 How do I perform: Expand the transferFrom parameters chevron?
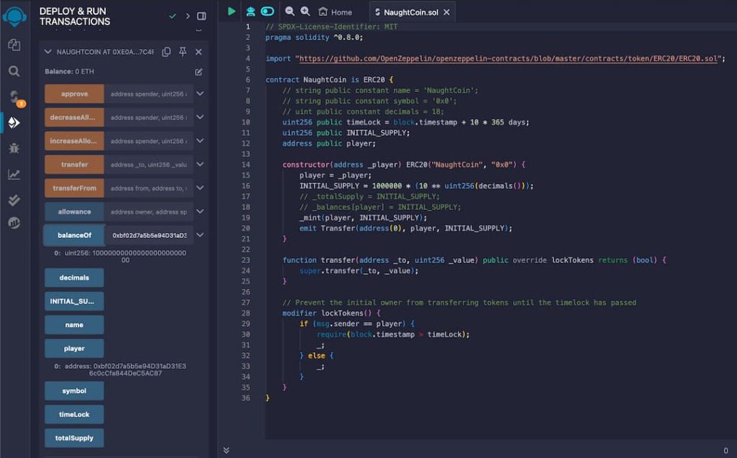(x=200, y=188)
